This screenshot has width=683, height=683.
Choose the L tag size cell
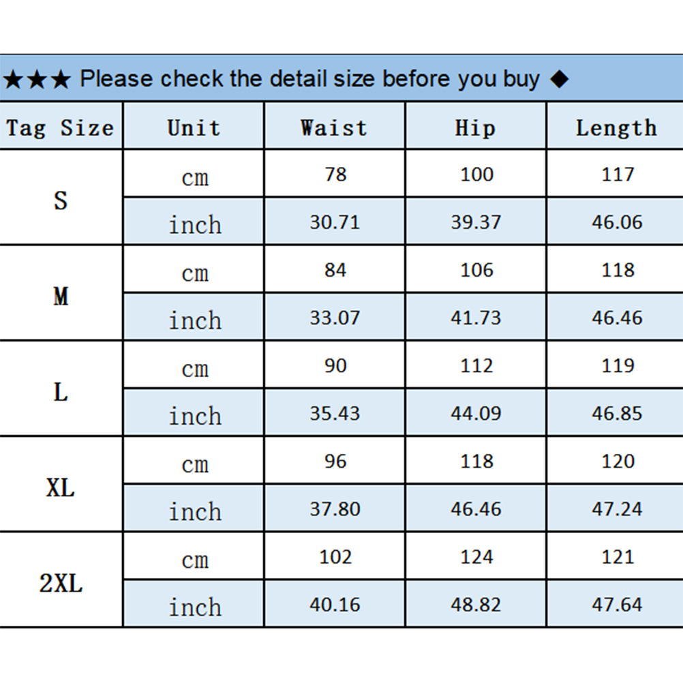pyautogui.click(x=61, y=392)
